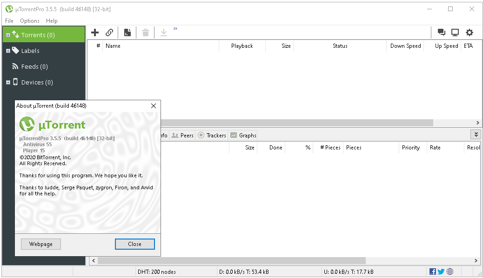Click the µTorrent logo in About dialog

coord(27,124)
